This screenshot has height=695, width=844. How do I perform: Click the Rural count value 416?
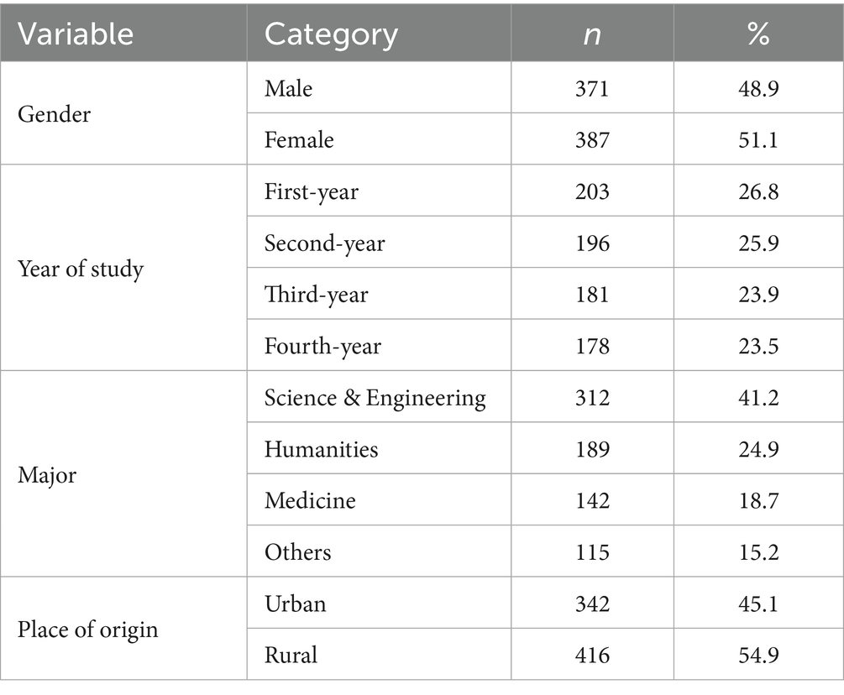click(x=592, y=655)
